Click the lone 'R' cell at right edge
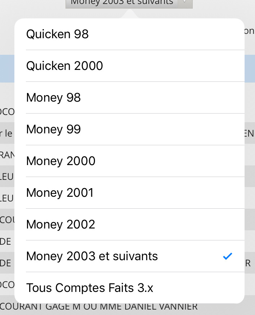This screenshot has height=315, width=255. [x=248, y=263]
